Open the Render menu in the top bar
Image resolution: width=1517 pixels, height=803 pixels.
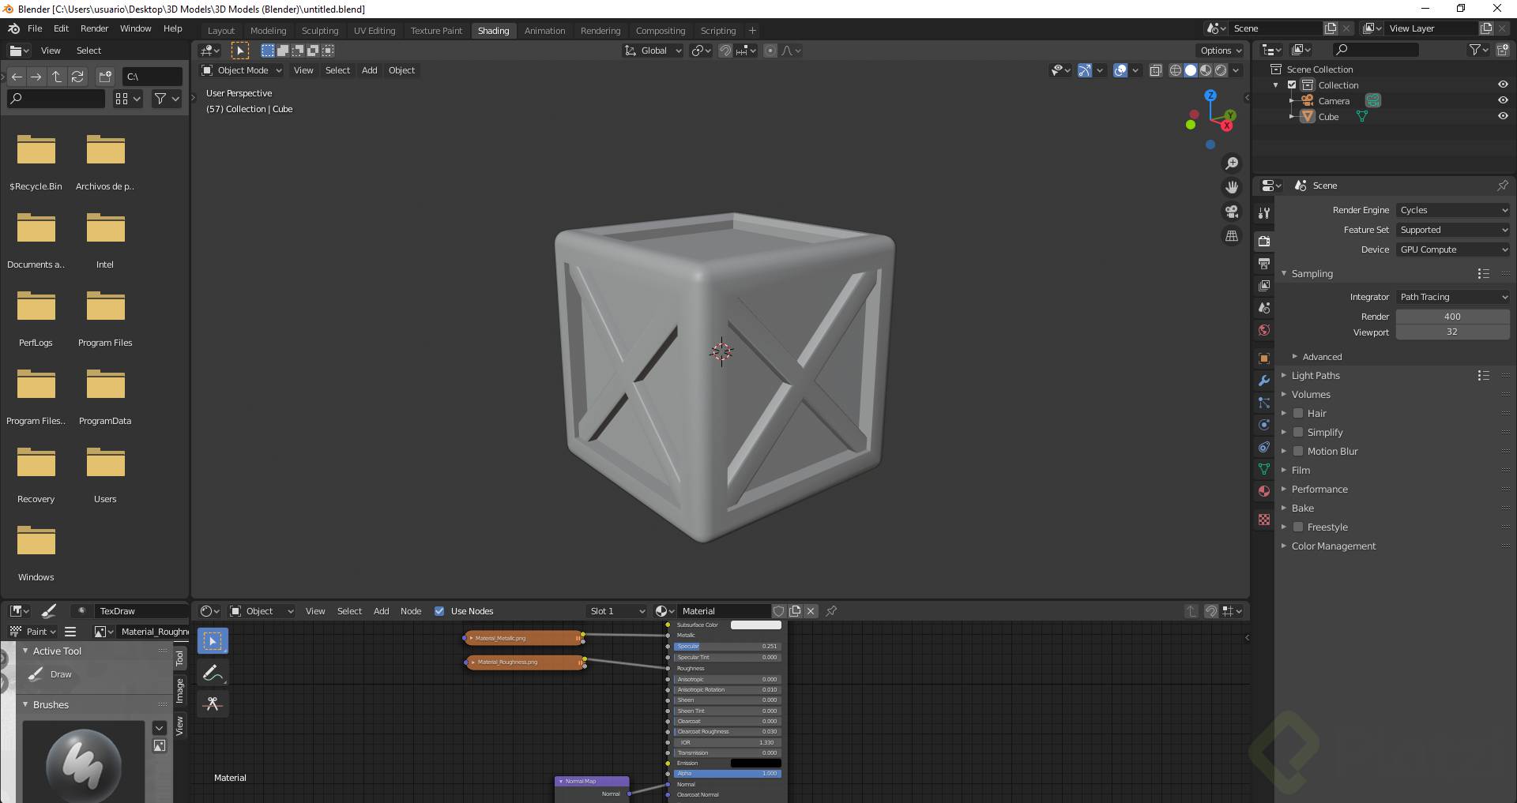tap(94, 28)
